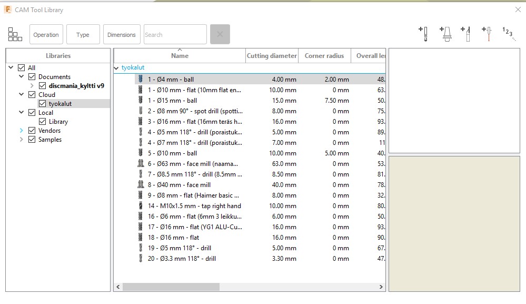Click the grid view layout icon
The image size is (526, 304).
[15, 34]
